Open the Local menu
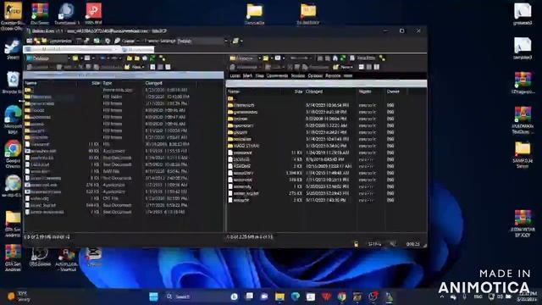 [235, 75]
